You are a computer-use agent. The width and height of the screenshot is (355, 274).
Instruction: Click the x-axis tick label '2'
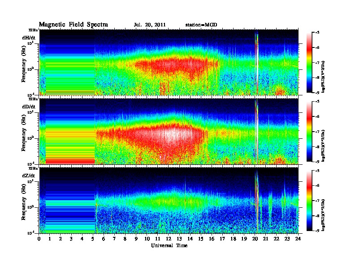tap(61, 239)
